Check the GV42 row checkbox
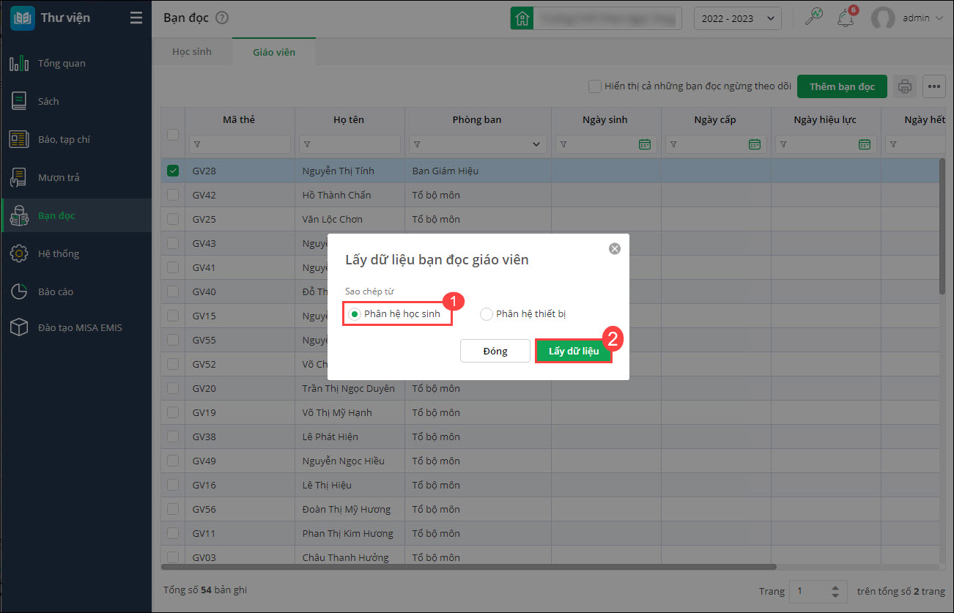The image size is (954, 613). [x=173, y=195]
